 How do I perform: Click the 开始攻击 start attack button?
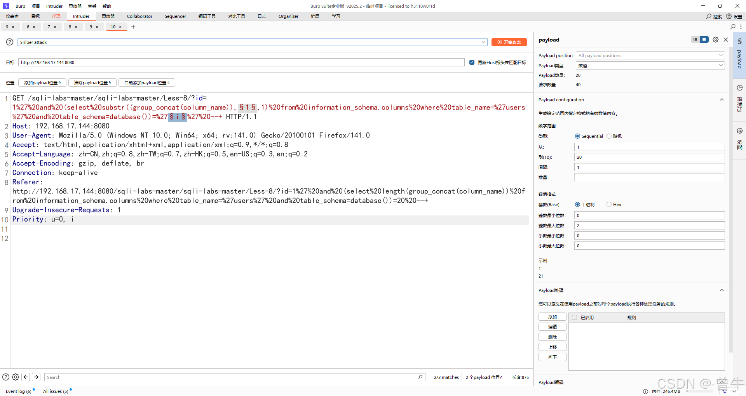pyautogui.click(x=509, y=42)
